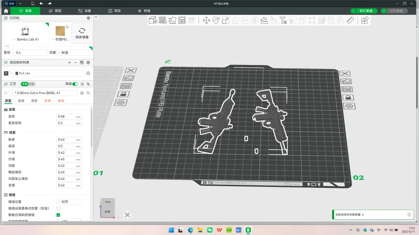
Task: Switch to the 项目 project tab
Action: coord(114,11)
